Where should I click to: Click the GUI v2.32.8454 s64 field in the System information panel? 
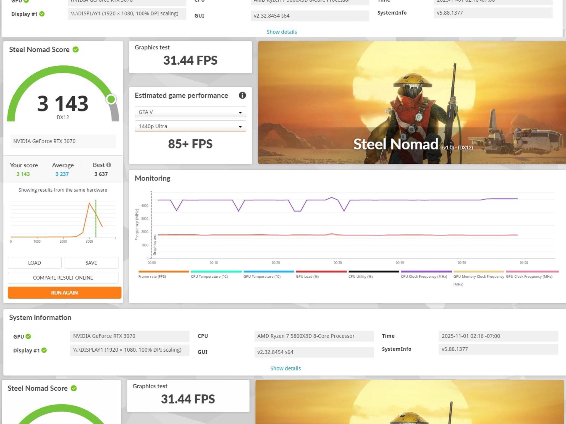314,352
